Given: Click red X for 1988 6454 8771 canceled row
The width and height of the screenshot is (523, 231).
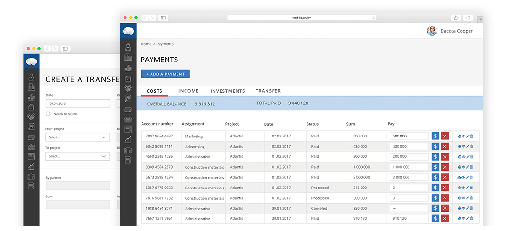Looking at the screenshot, I should [x=444, y=208].
